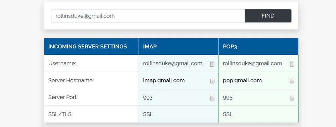
Task: Click the pop.gmail.com hostname text
Action: tap(242, 81)
